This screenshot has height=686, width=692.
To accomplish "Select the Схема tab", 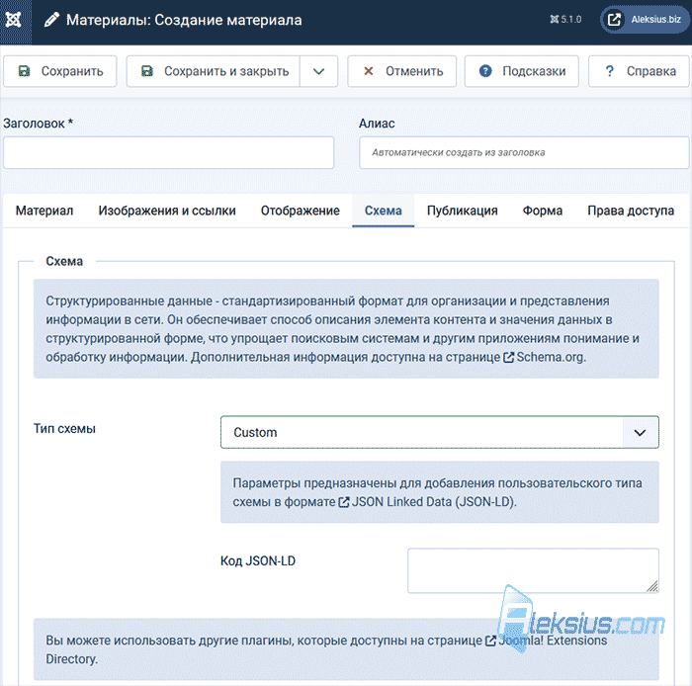I will coord(384,211).
